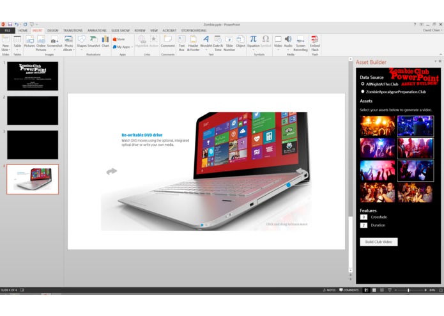Switch to the DESIGN tab

(52, 30)
